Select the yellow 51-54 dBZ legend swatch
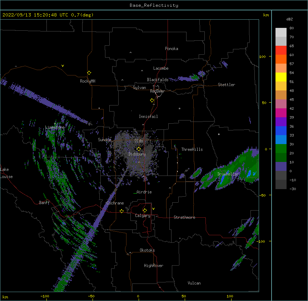The width and height of the screenshot is (308, 301). tap(281, 77)
